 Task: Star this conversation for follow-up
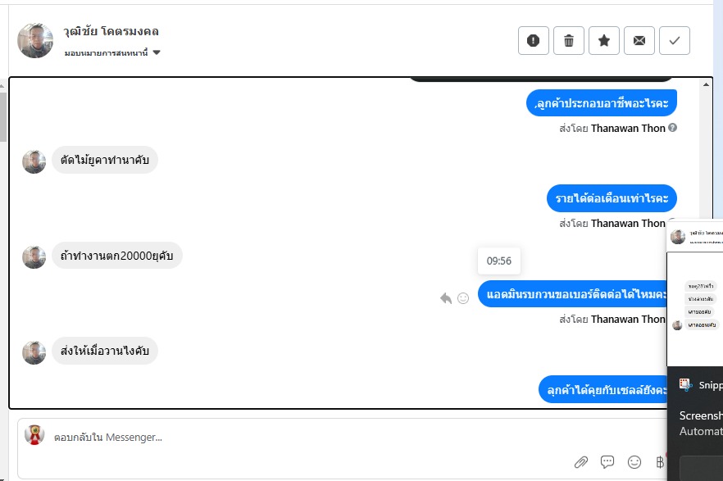[x=603, y=41]
